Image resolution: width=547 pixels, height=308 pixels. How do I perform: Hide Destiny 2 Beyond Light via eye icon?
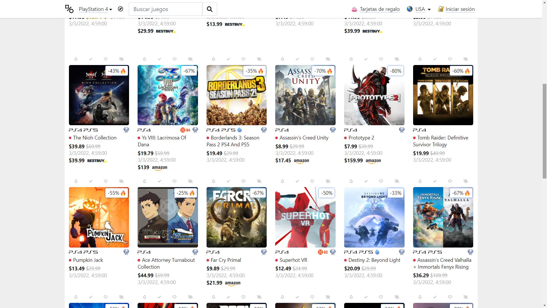pyautogui.click(x=397, y=181)
